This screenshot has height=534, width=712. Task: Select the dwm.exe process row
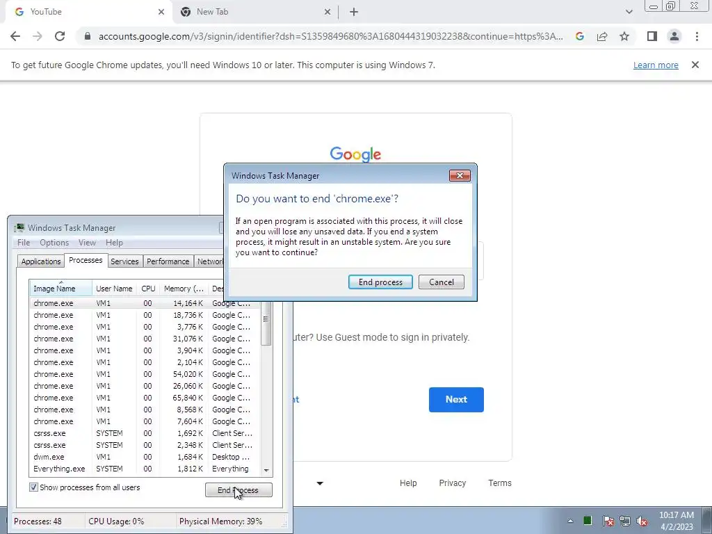coord(145,457)
